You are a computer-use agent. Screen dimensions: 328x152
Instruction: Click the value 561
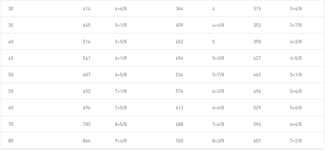click(87, 58)
